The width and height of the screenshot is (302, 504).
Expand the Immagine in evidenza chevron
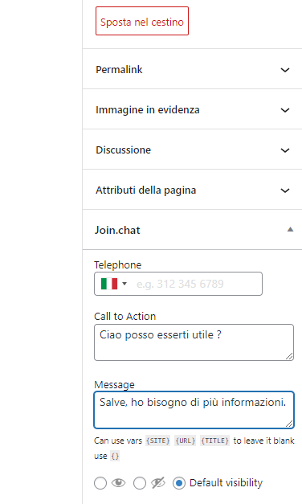point(285,110)
